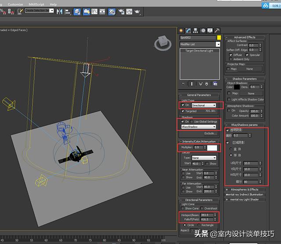Screen dimensions: 281x244
Task: Switch to the Display panel tab
Action: pyautogui.click(x=210, y=31)
